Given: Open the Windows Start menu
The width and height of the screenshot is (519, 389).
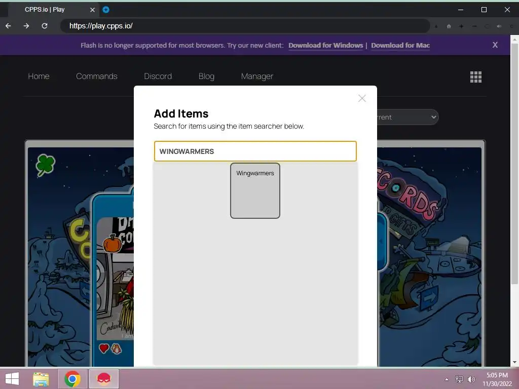Looking at the screenshot, I should 12,379.
